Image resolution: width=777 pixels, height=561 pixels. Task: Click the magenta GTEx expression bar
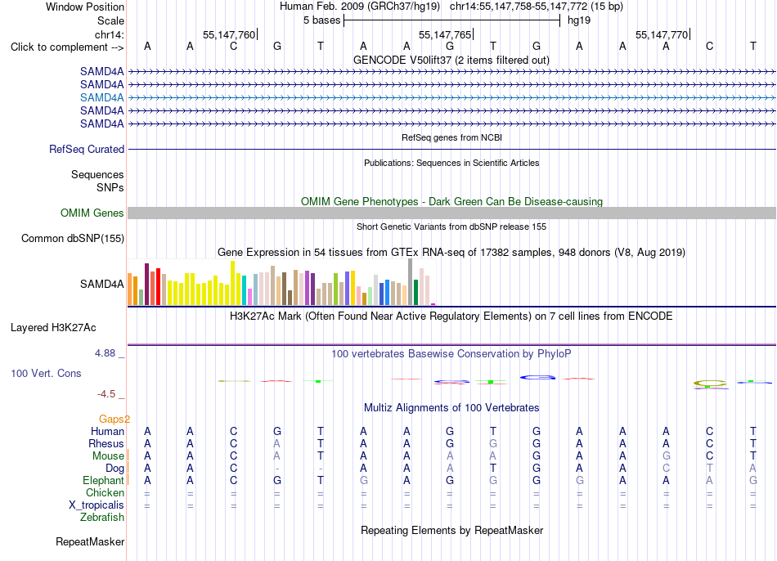(433, 304)
